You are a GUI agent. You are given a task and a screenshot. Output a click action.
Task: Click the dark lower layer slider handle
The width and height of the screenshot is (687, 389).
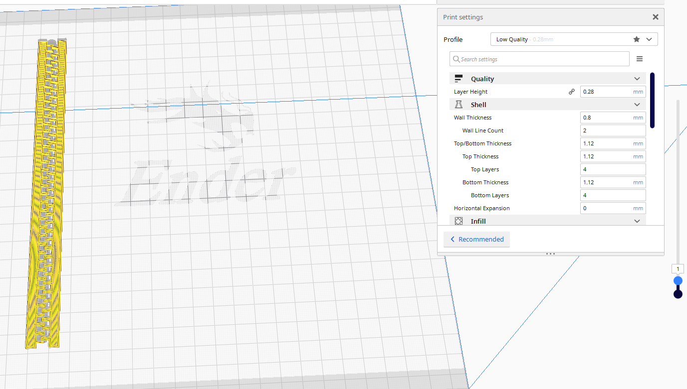678,293
